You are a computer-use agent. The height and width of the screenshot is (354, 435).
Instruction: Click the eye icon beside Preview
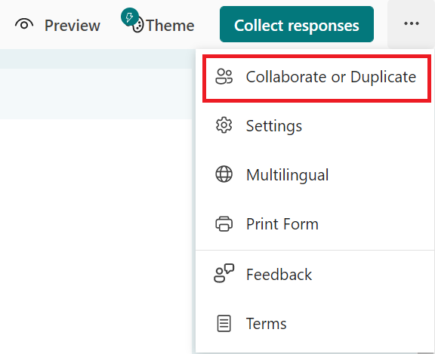coord(24,25)
